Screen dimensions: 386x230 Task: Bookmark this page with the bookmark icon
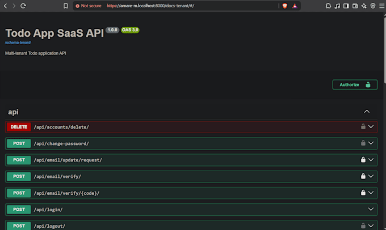click(65, 6)
